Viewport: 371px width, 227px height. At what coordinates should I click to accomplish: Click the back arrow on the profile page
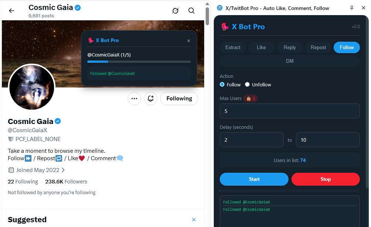11,11
